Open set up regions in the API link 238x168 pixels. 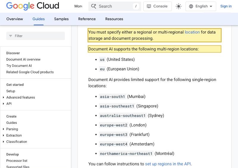168,164
